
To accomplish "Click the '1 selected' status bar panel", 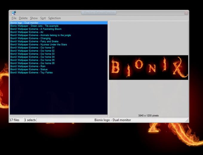I will [30, 120].
